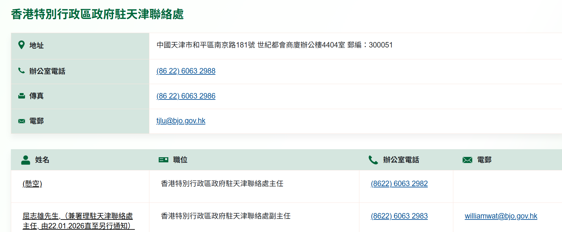562x232 pixels.
Task: Click the envelope icon beside 電郵 in contact table
Action: pos(21,121)
